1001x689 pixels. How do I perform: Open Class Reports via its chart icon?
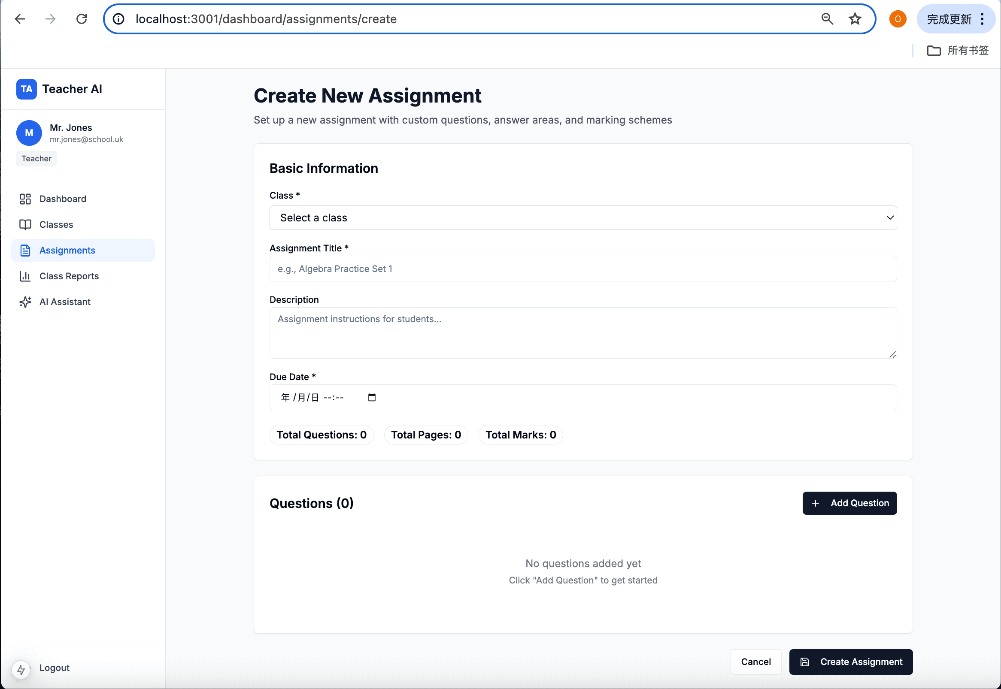coord(25,276)
